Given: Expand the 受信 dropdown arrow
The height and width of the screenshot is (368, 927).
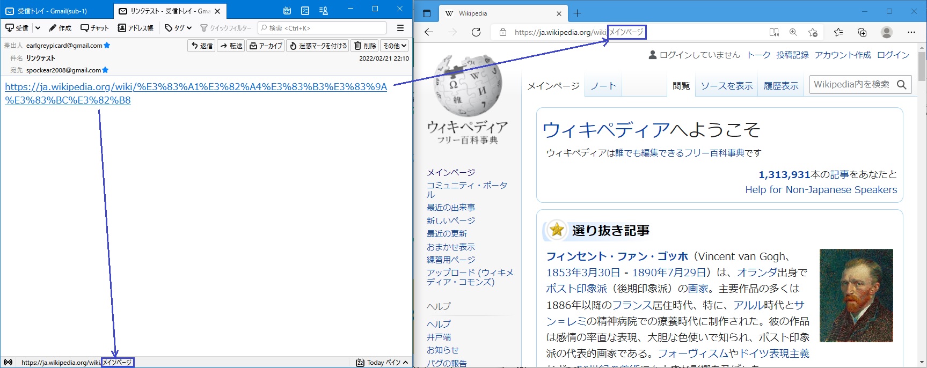Looking at the screenshot, I should 38,28.
